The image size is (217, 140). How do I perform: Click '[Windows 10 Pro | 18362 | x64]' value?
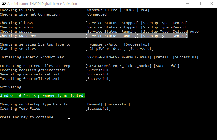pyautogui.click(x=117, y=10)
